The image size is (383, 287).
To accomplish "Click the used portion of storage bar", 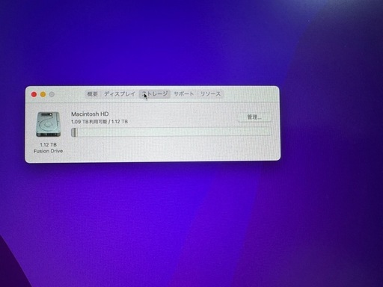I will tap(74, 132).
